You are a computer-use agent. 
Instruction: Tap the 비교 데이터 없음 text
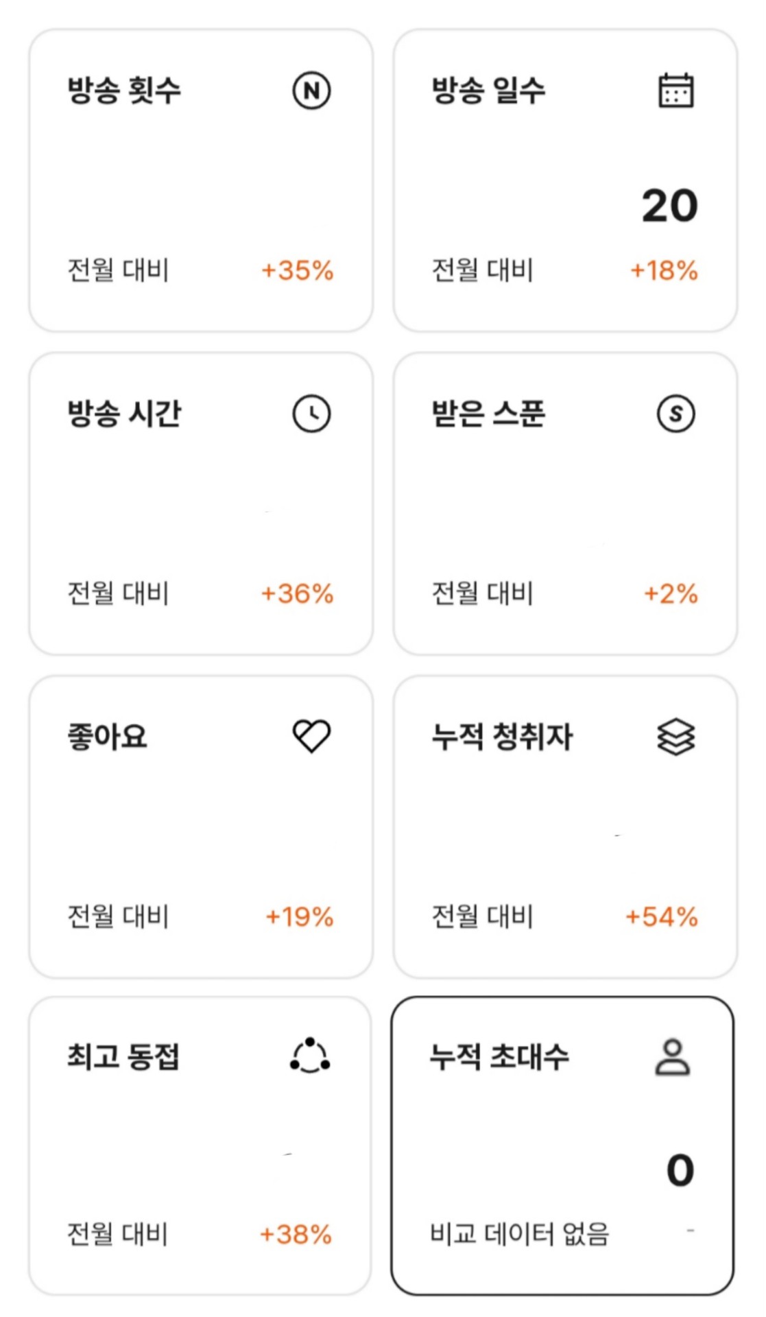pyautogui.click(x=519, y=1234)
